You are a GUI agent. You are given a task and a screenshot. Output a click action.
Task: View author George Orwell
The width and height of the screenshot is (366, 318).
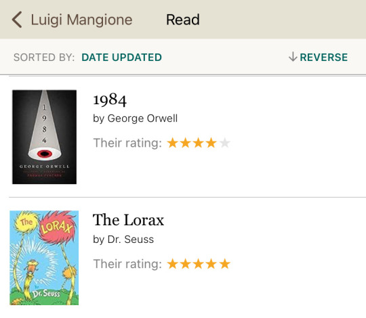142,118
